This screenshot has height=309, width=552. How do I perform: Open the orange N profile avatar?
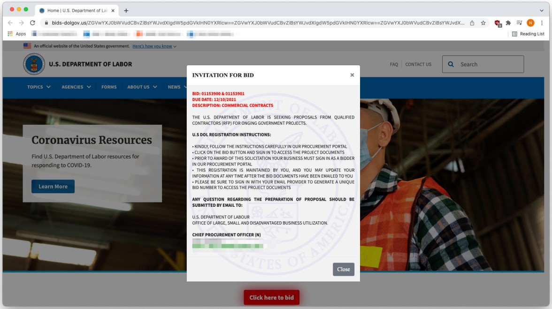tap(530, 23)
